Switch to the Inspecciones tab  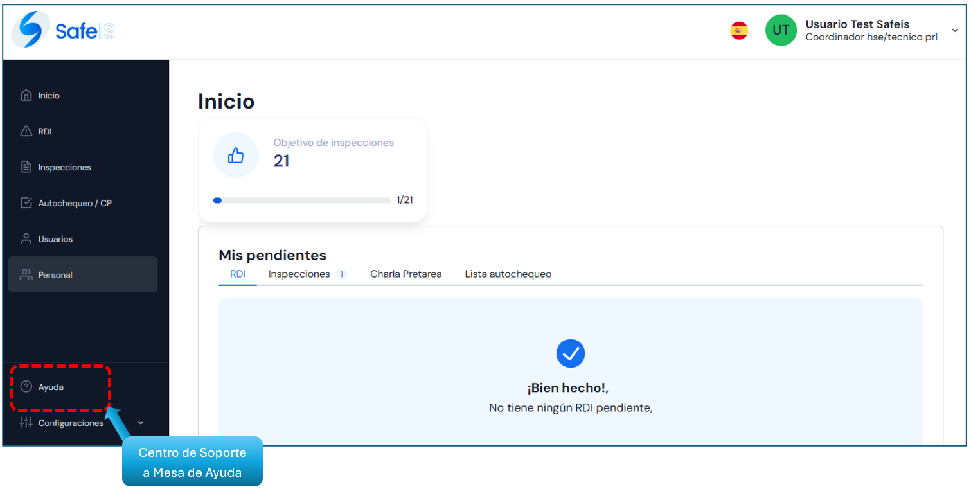299,274
